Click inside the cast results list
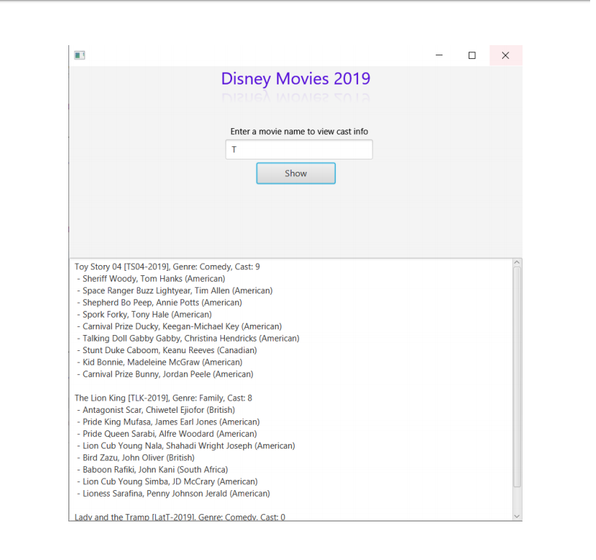The image size is (596, 560). coord(291,386)
